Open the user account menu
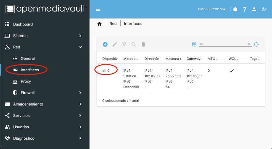Image resolution: width=272 pixels, height=149 pixels. 254,9
